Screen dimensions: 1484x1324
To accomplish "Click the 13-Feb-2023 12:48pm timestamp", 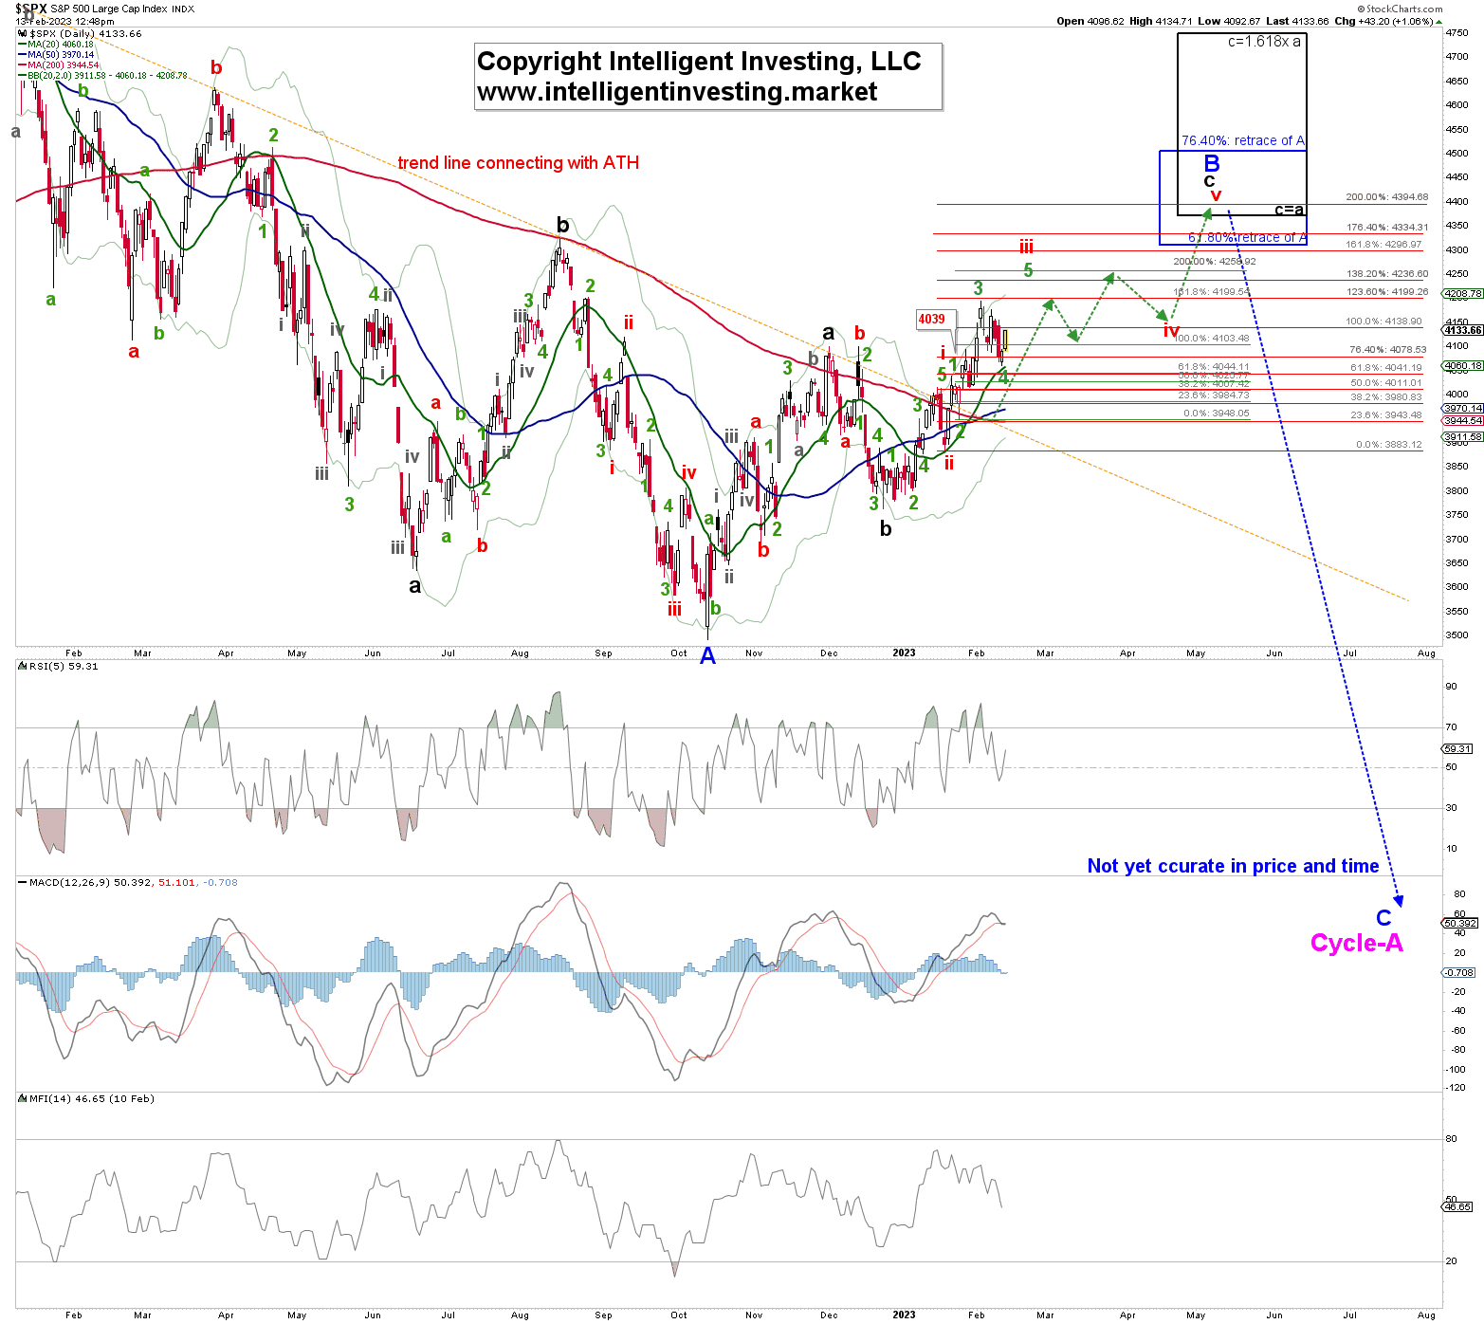I will [x=64, y=21].
